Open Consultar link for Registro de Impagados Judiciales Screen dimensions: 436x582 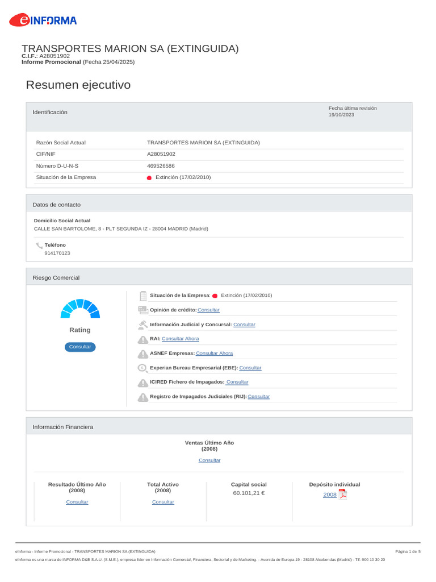[x=259, y=396]
